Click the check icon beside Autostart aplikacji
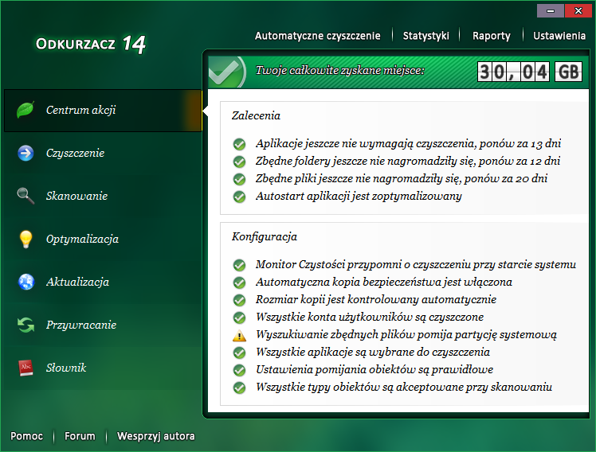The height and width of the screenshot is (452, 596). coord(240,197)
